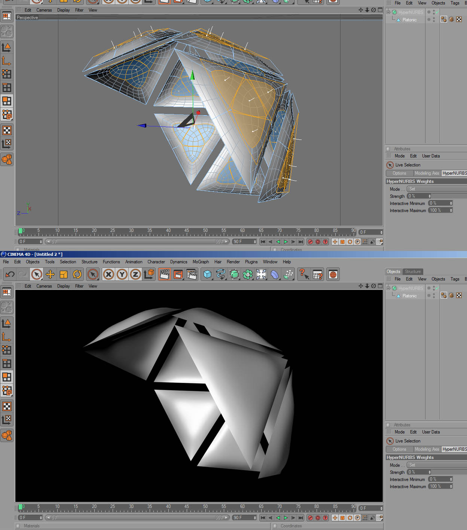
Task: Click the timeline range slider in rendered window
Action: point(137,518)
